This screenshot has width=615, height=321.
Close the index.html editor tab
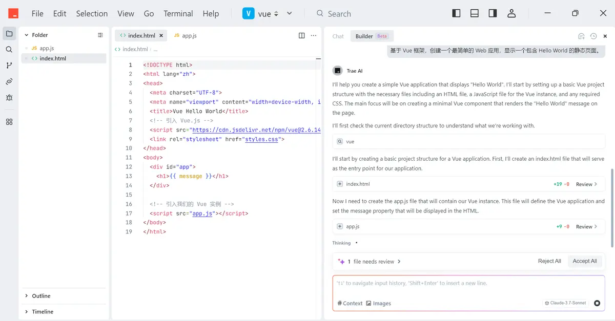(x=161, y=36)
